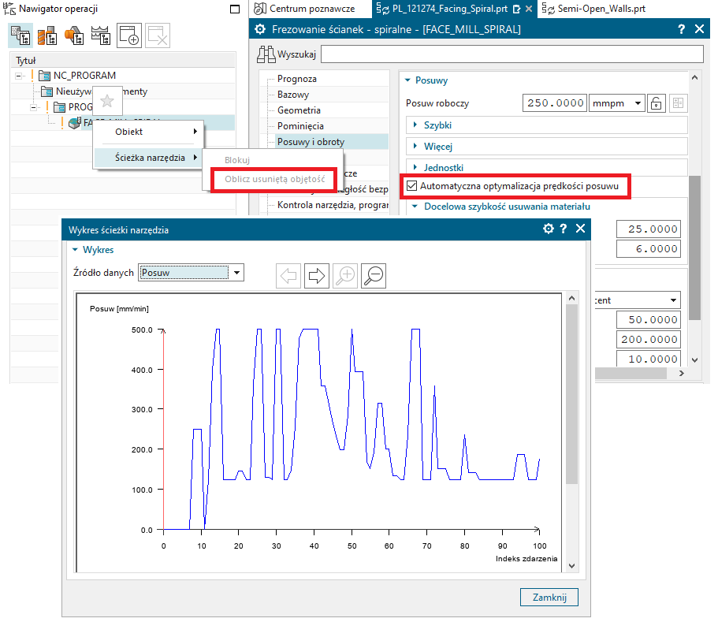Click the Wyszukaj search field
Viewport: 718px width, 622px height.
(512, 54)
